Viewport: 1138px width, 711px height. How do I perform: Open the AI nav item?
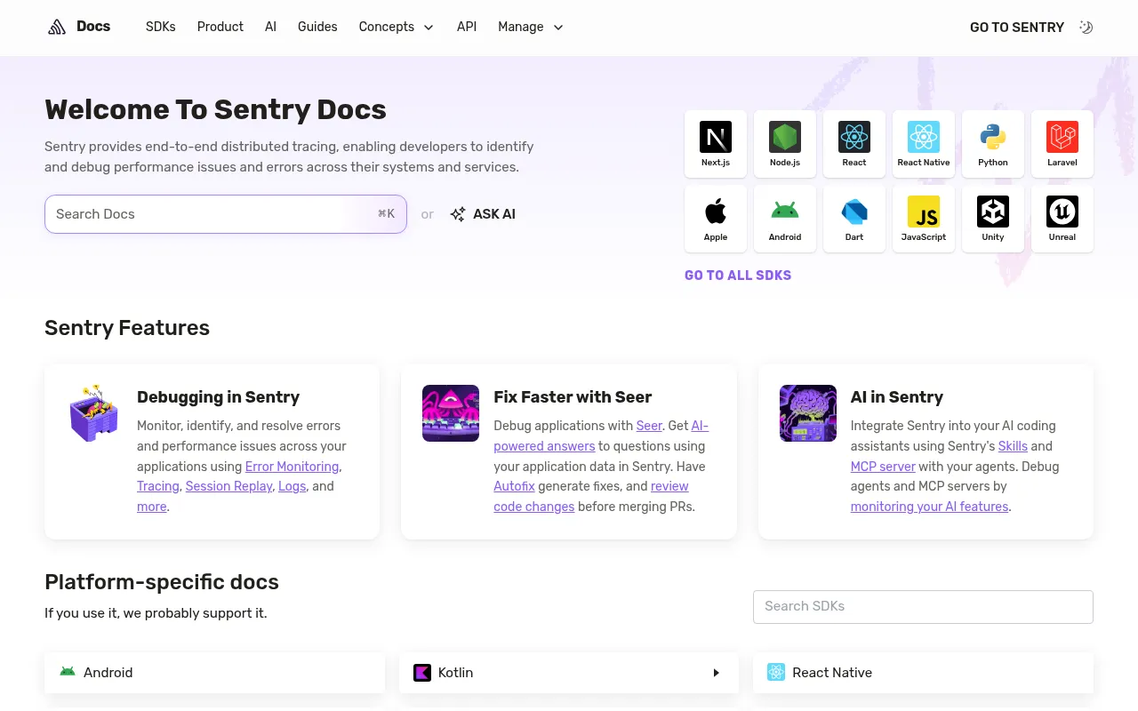pos(270,27)
